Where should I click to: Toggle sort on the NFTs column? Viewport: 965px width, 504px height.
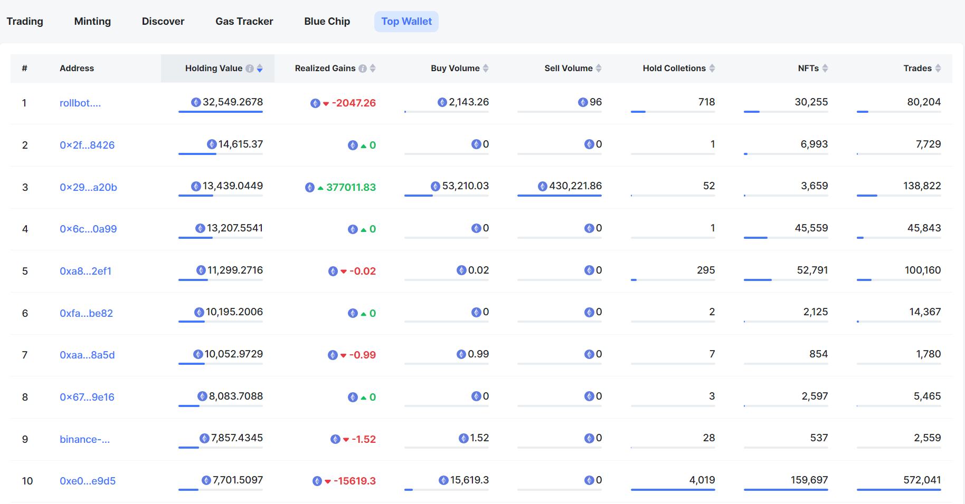point(825,69)
